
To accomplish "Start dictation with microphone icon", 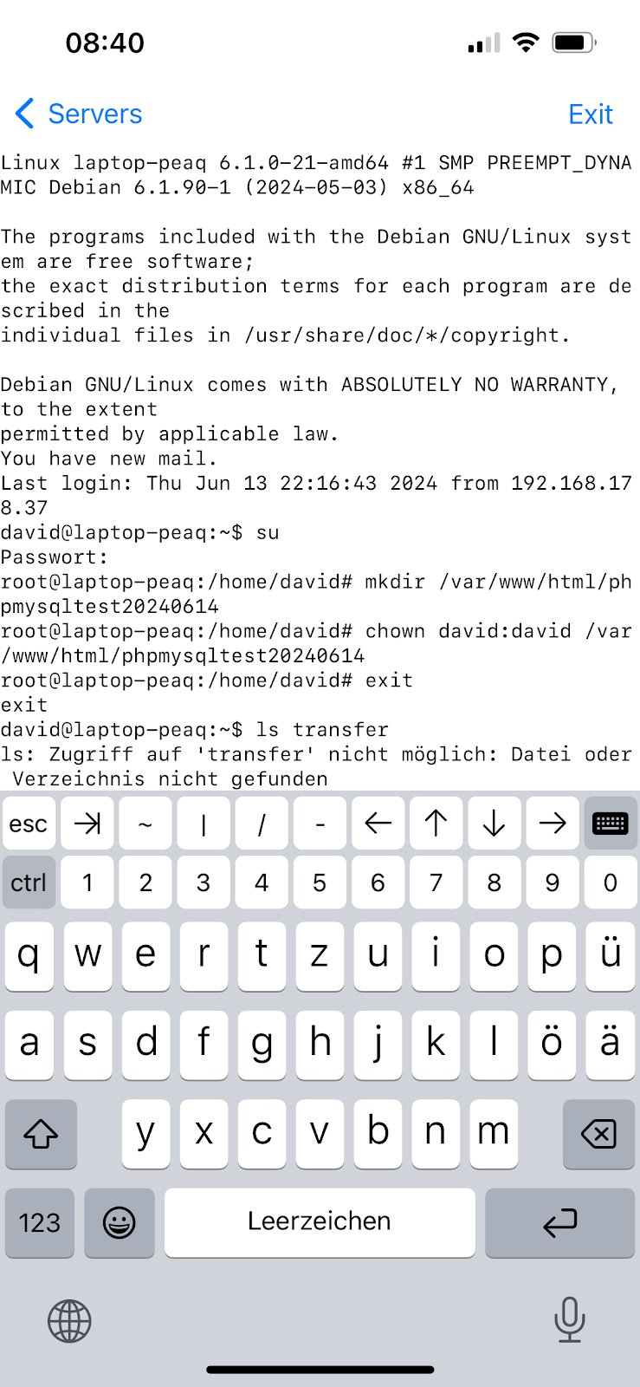I will [x=569, y=1319].
